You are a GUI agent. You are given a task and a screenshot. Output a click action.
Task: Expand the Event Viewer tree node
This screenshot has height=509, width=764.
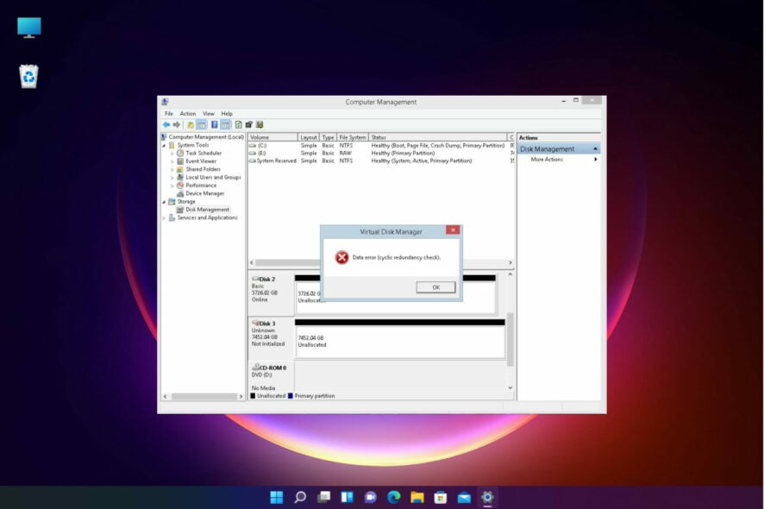(x=172, y=161)
